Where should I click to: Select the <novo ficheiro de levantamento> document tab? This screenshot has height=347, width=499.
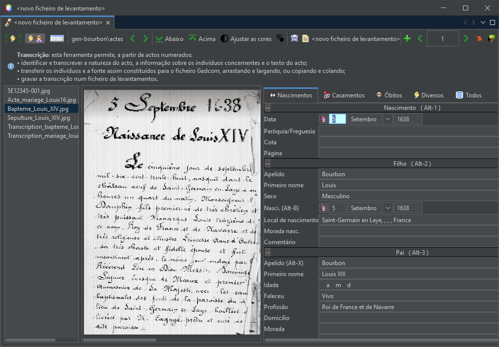pos(57,22)
